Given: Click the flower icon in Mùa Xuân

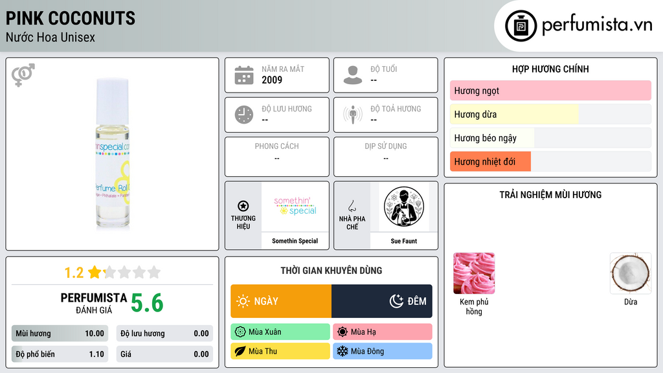Looking at the screenshot, I should click(240, 332).
